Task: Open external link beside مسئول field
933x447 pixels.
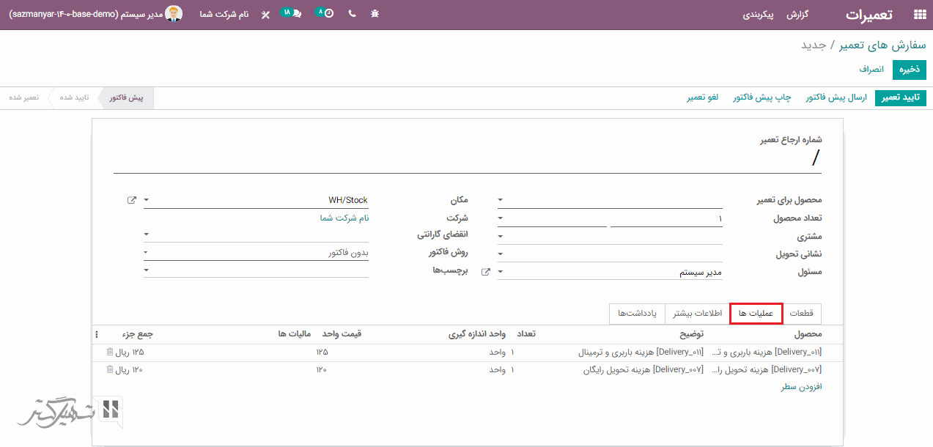Action: point(484,272)
